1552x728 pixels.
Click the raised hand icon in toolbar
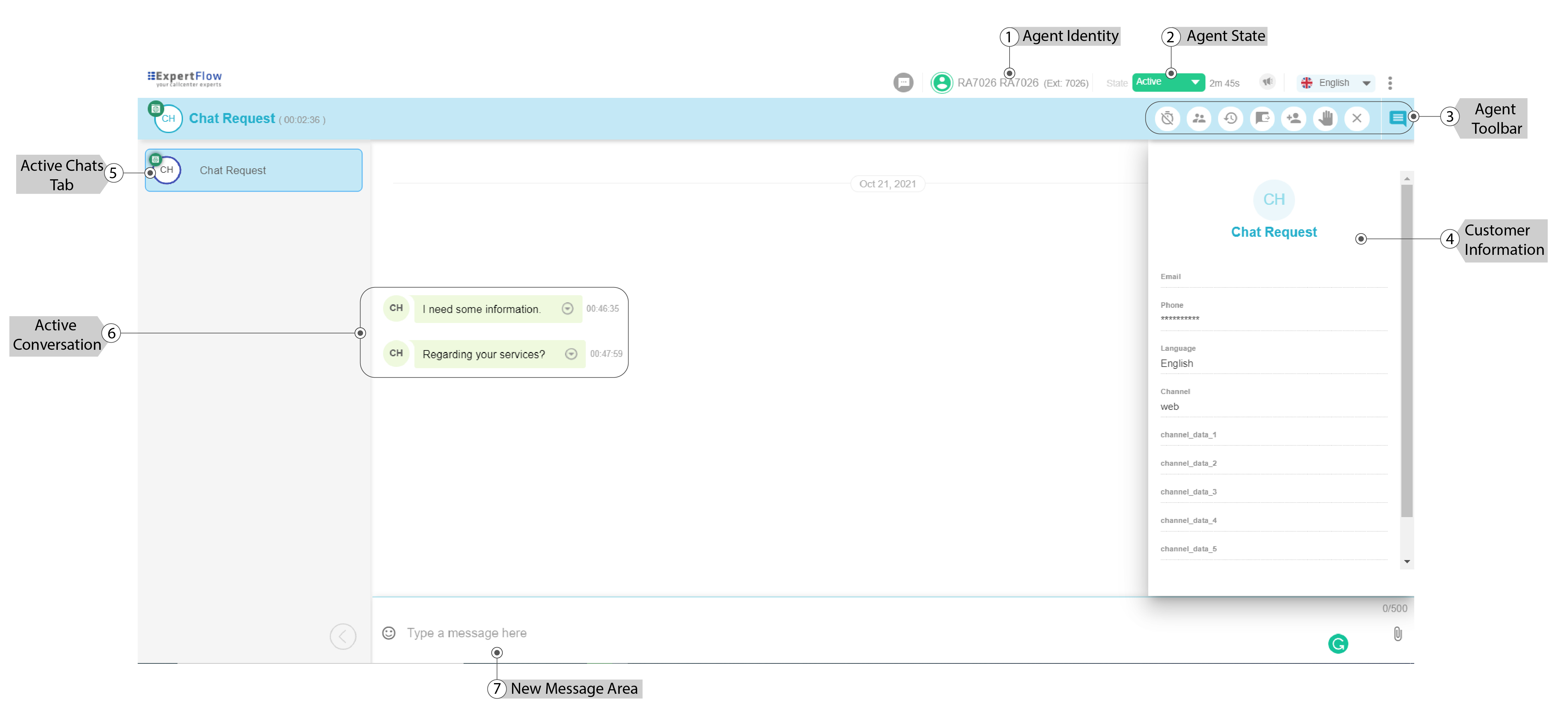coord(1325,118)
